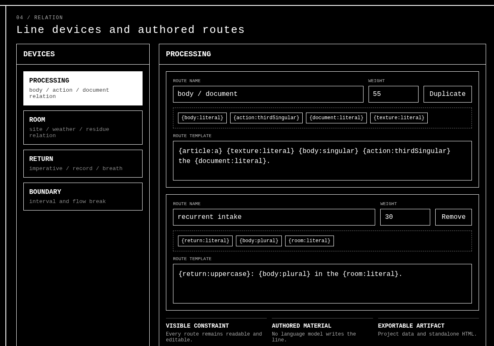Click the {body:plural} token chip
Viewport: 494px width, 346px height.
(x=258, y=241)
